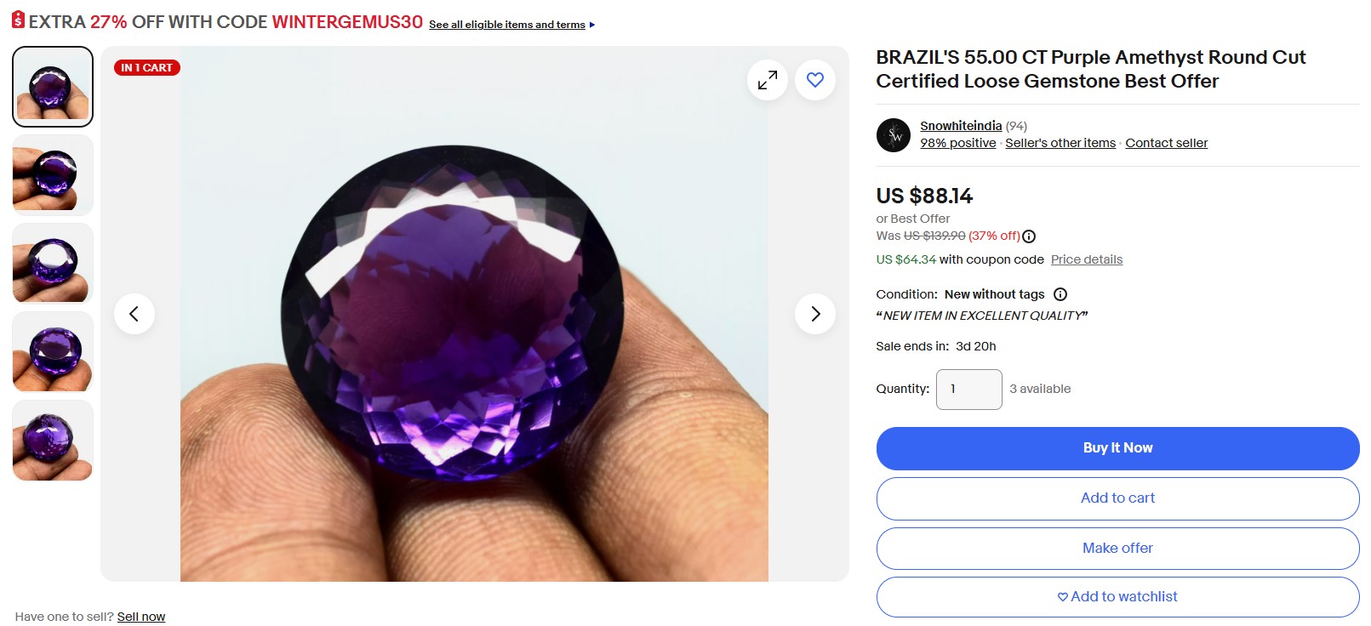Select the second amethyst thumbnail

point(53,175)
